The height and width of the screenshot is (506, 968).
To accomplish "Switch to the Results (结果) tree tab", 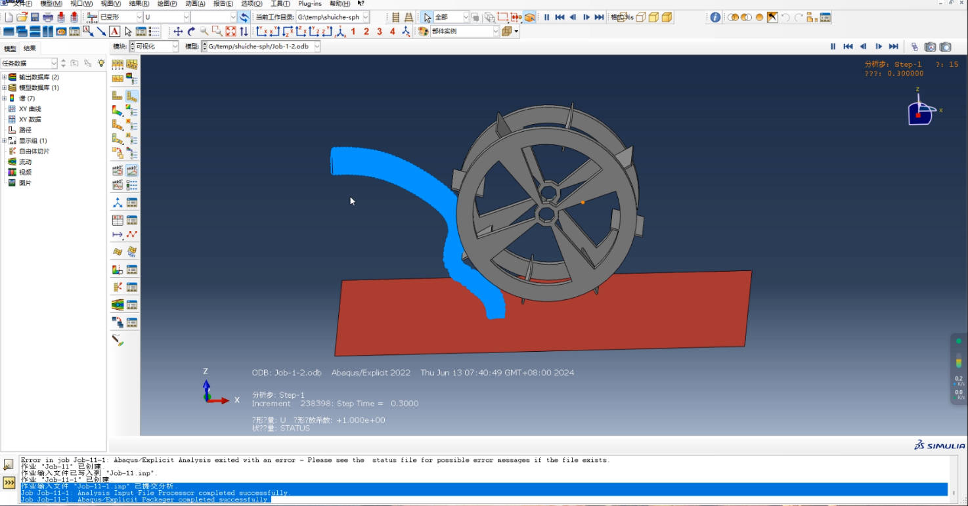I will pyautogui.click(x=30, y=49).
